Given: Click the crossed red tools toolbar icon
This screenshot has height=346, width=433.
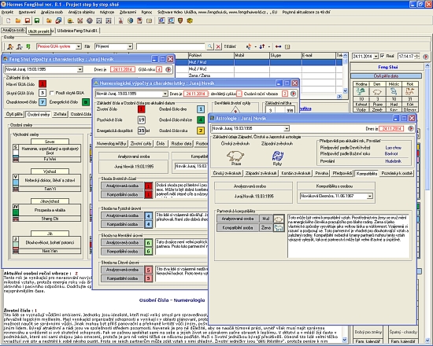Looking at the screenshot, I should click(80, 20).
